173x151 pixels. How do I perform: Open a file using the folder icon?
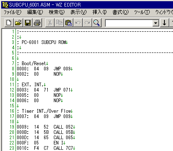tap(18, 23)
